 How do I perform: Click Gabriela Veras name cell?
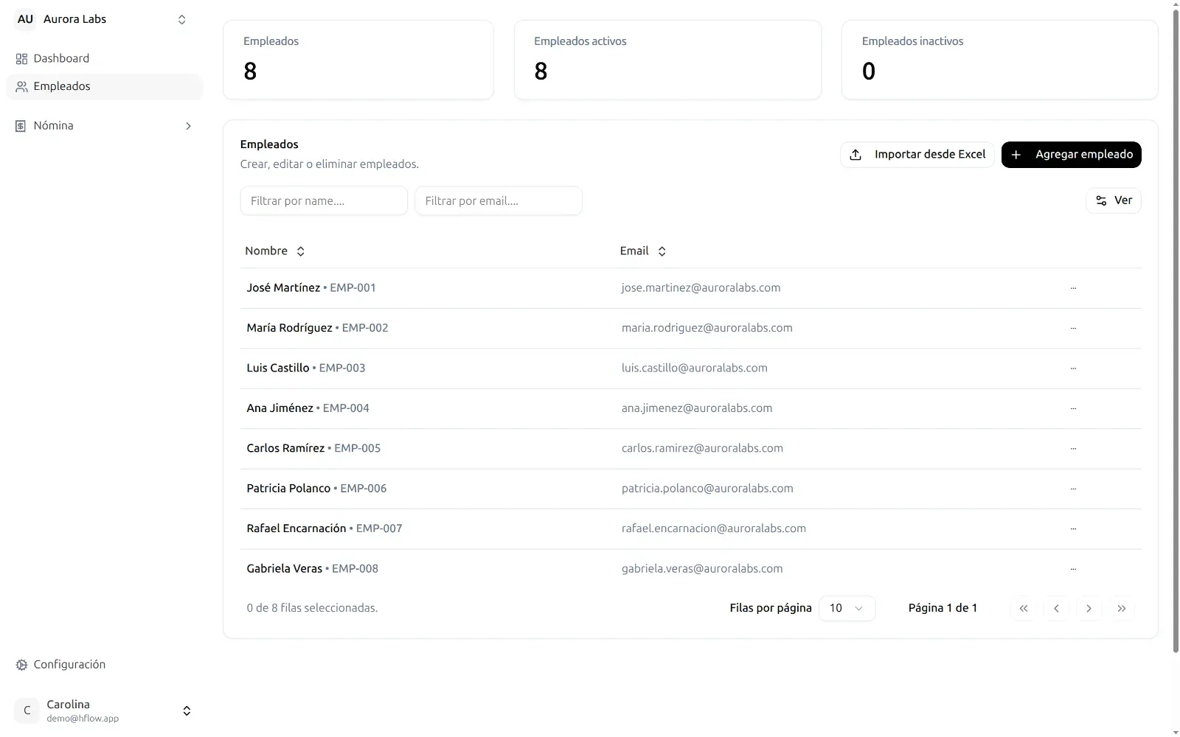312,569
